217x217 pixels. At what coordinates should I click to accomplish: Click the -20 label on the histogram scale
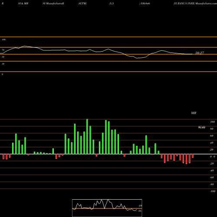(212, 164)
